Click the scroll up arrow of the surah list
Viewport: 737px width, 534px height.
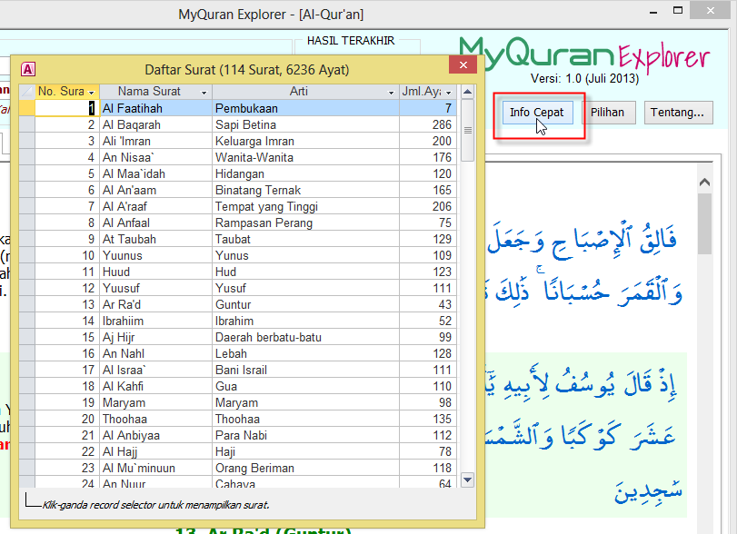click(x=468, y=92)
